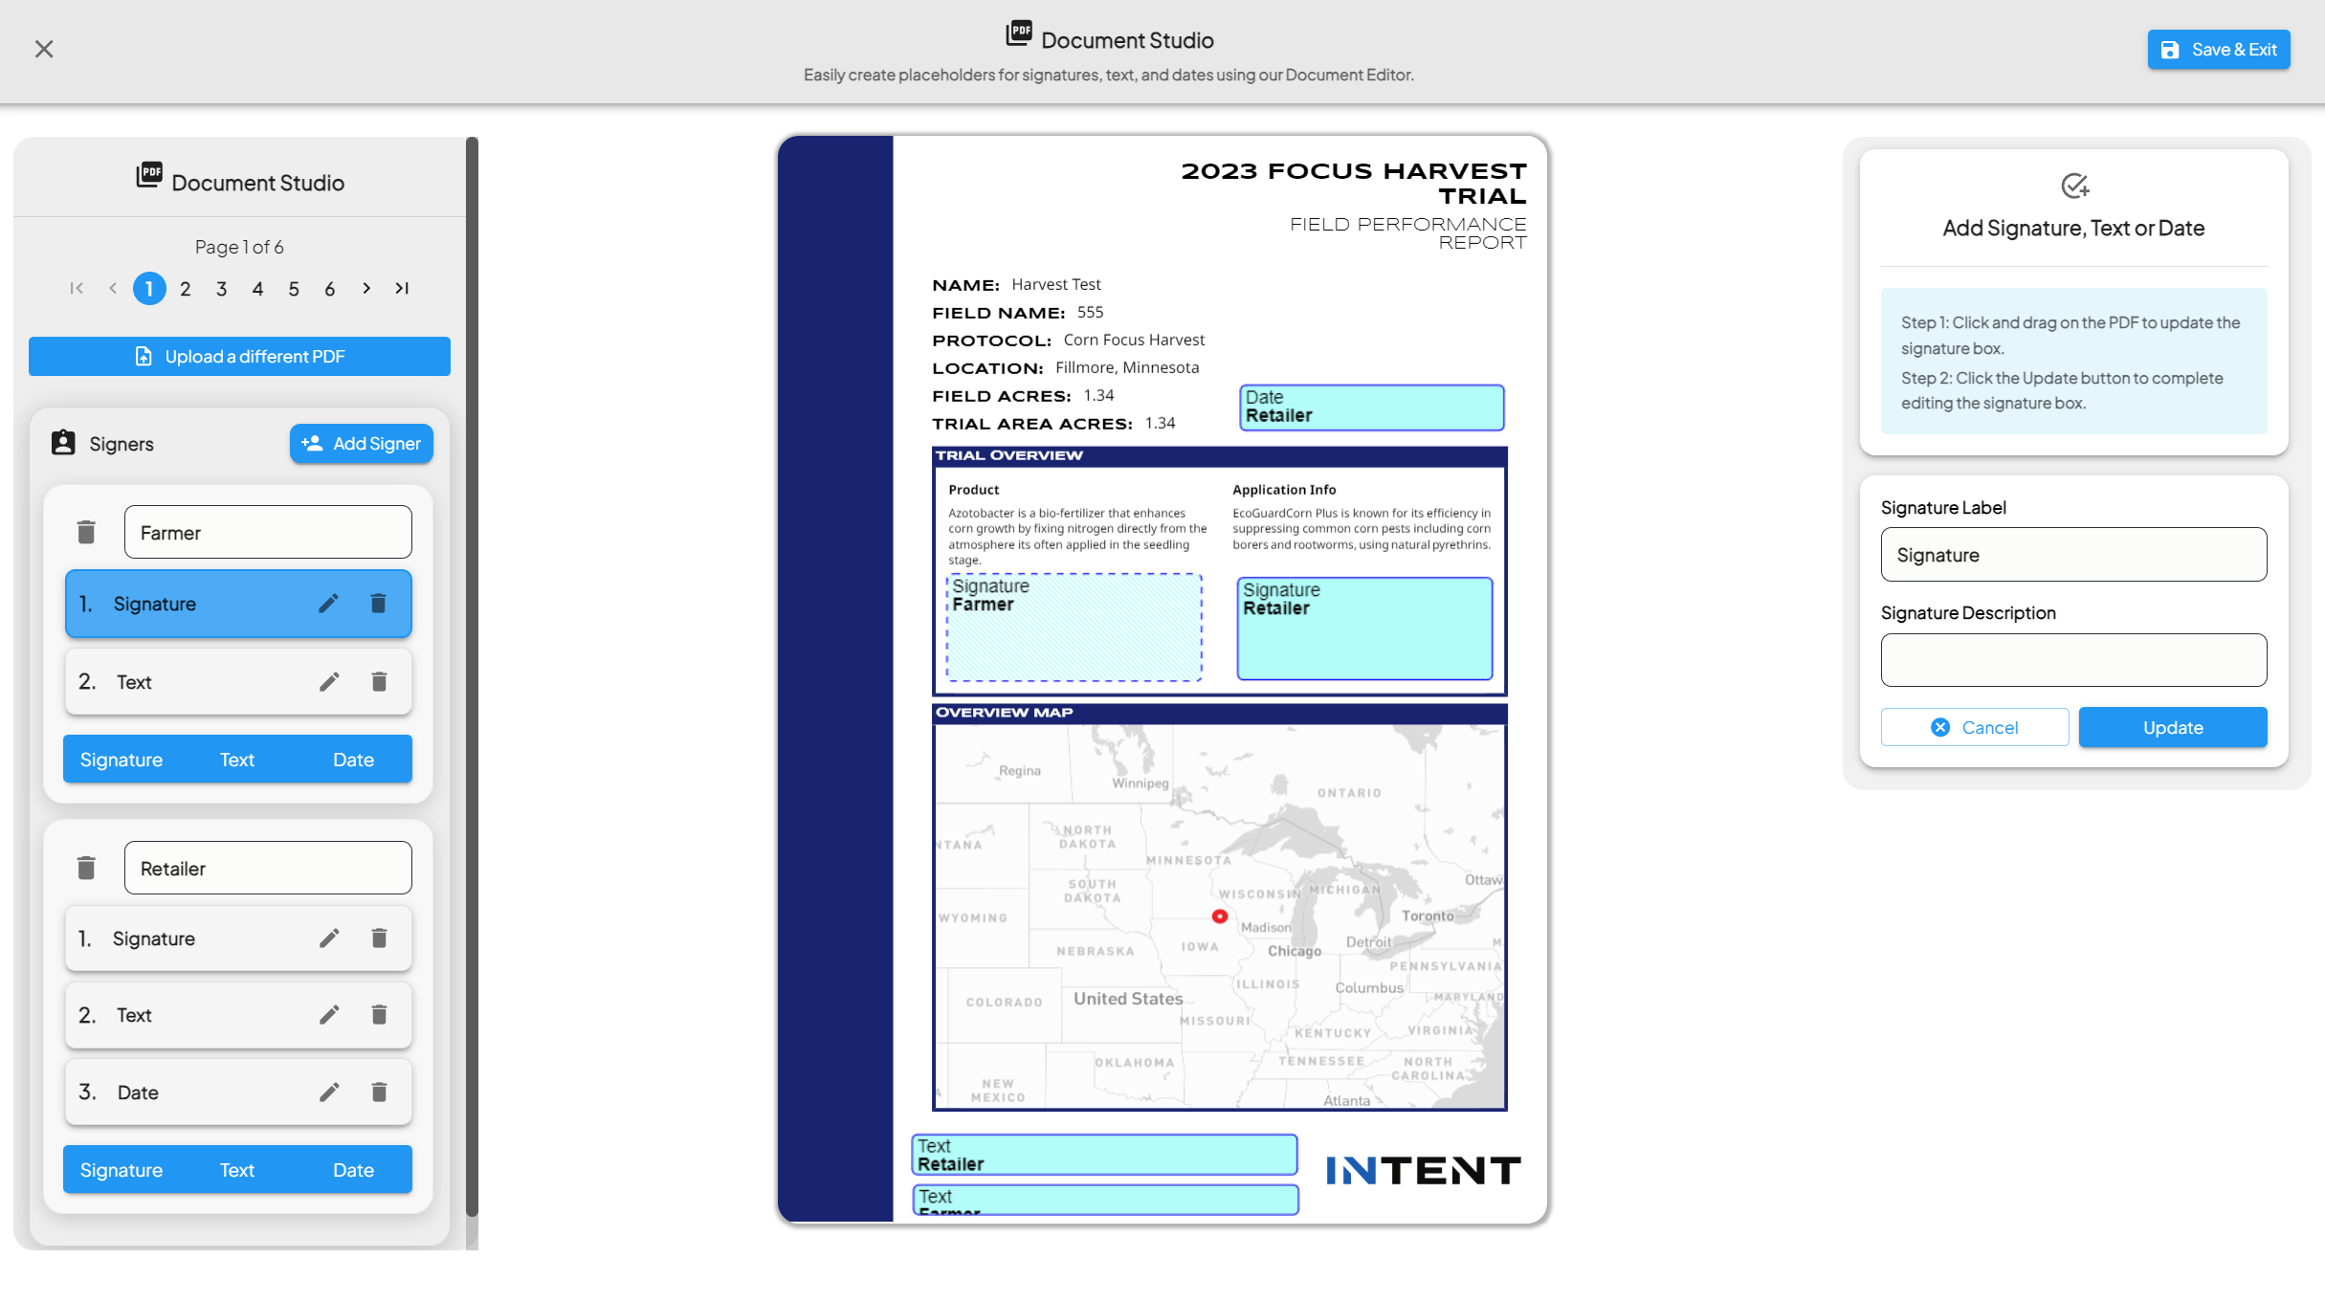Click Update to finish editing signature box
Screen dimensions: 2325x1302
2173,728
